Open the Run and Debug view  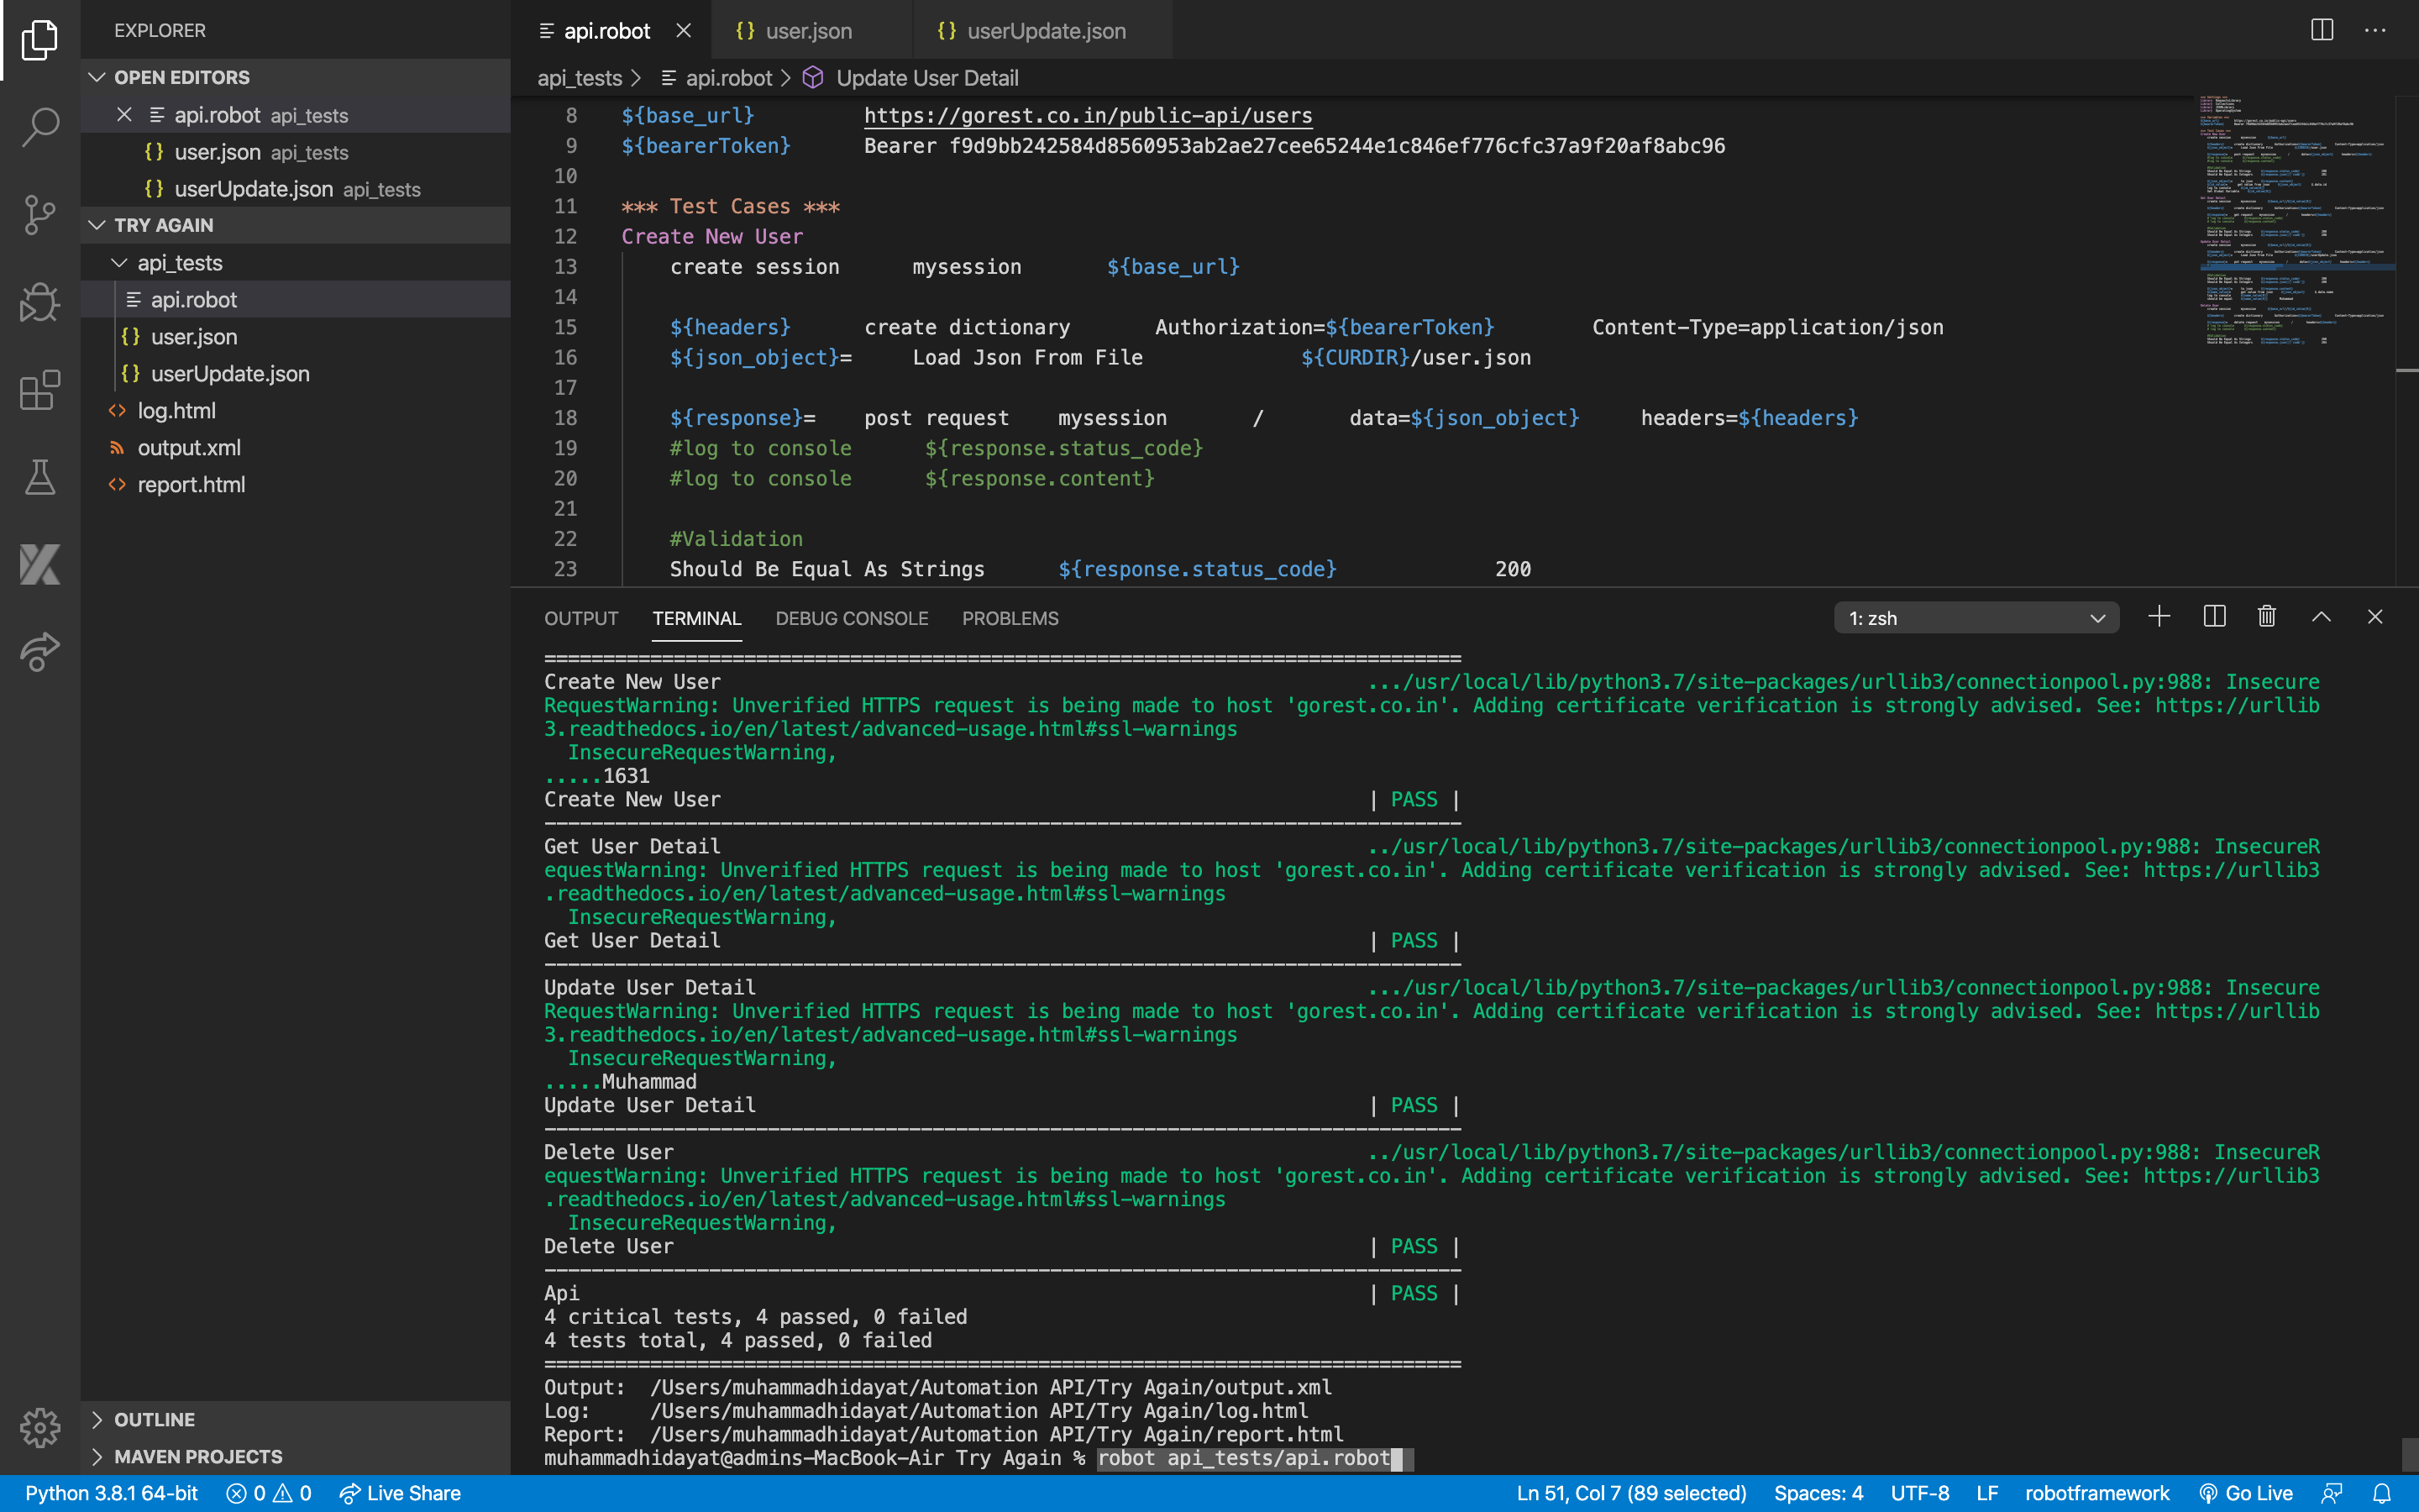pyautogui.click(x=40, y=302)
